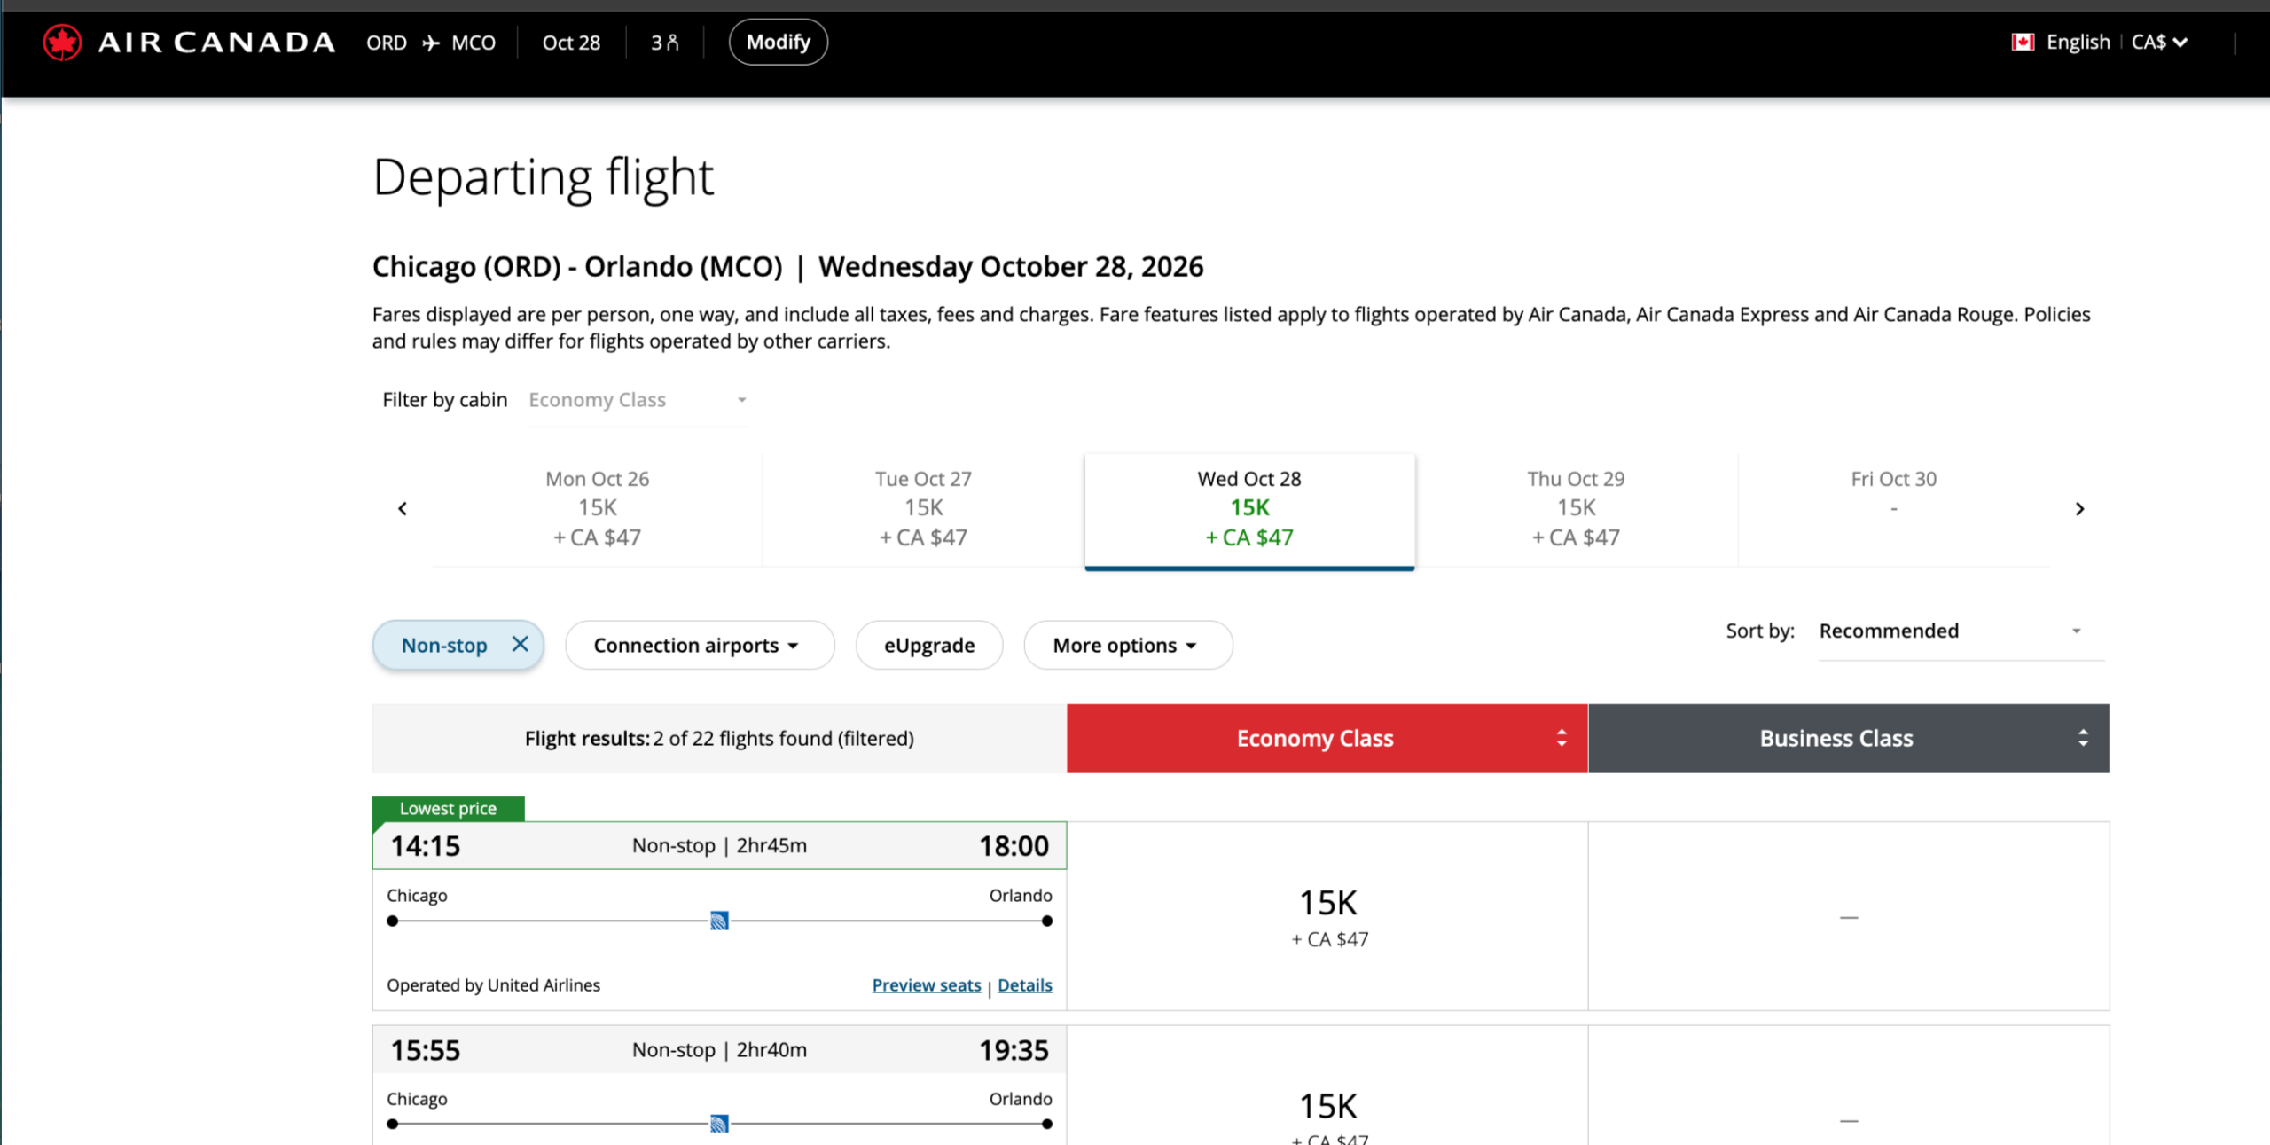Viewport: 2270px width, 1145px height.
Task: Toggle the Non-stop filter chip
Action: click(x=444, y=646)
